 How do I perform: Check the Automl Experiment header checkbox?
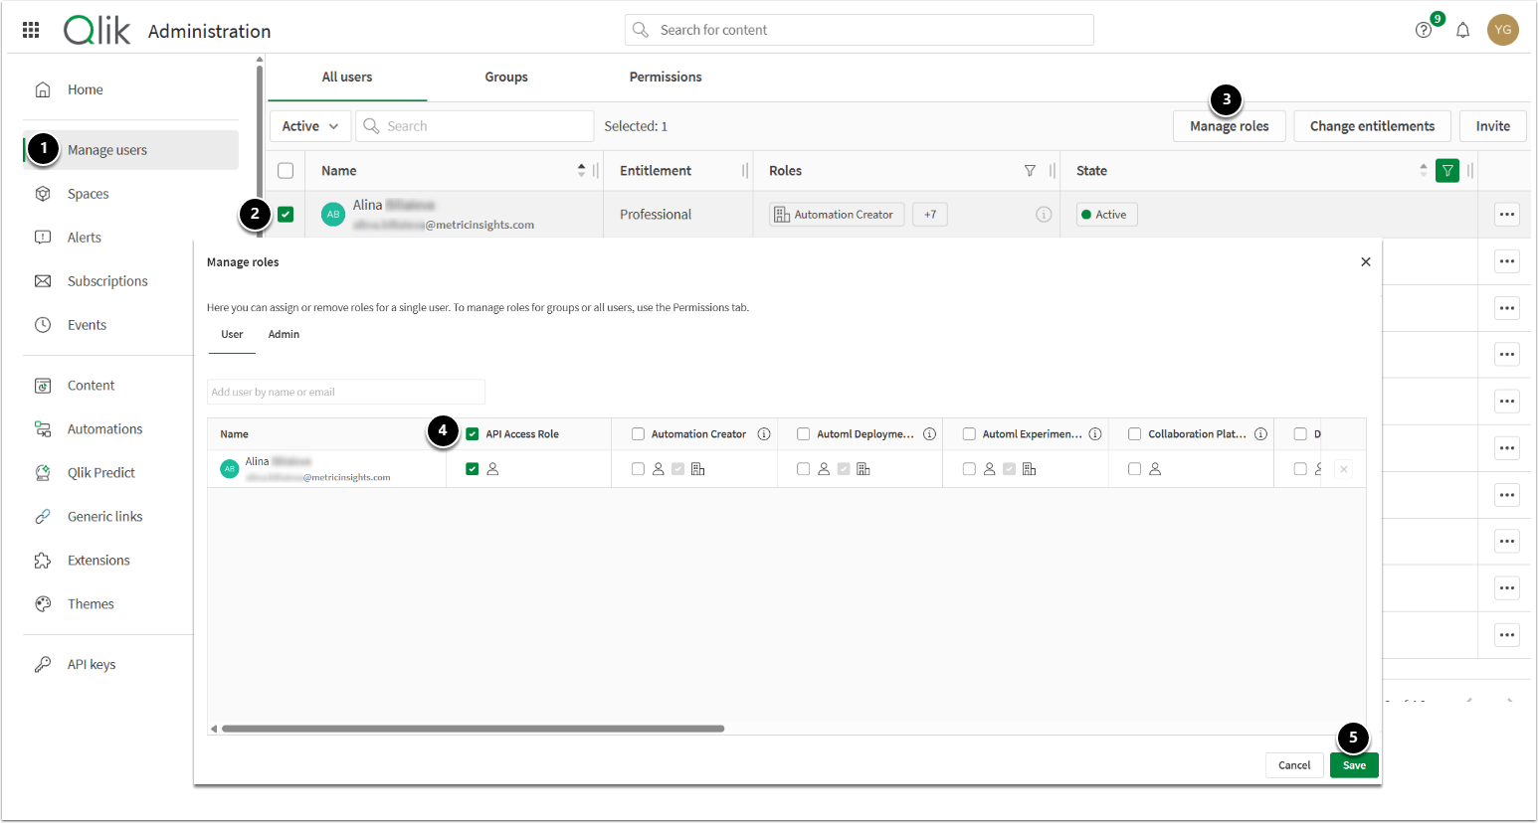click(969, 434)
